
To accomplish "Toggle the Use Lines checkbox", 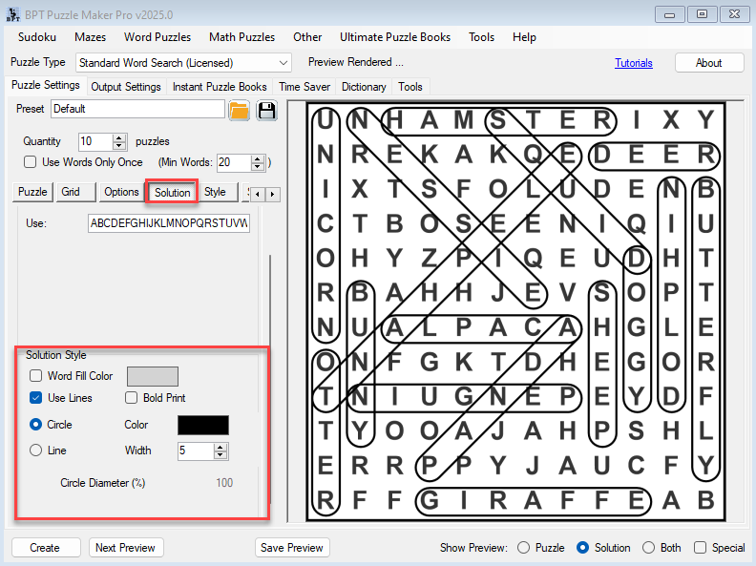I will click(36, 398).
